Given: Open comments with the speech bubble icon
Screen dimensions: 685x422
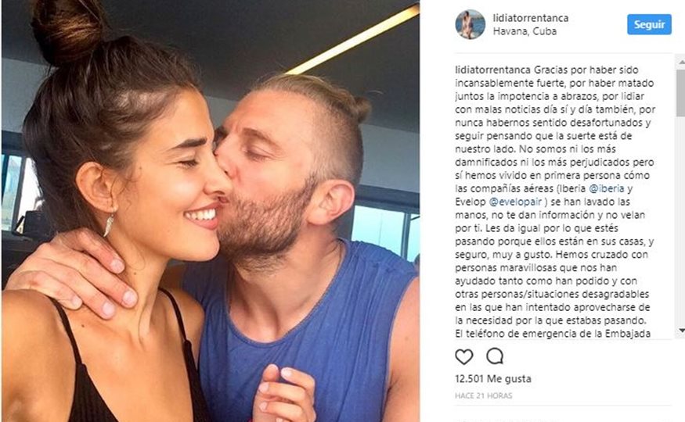Looking at the screenshot, I should point(495,356).
